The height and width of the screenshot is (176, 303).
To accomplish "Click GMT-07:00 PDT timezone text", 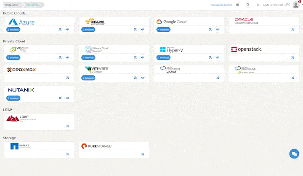I will coord(273,5).
